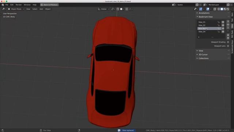Toggle eye visibility for View_02 bookmark
234x132 pixels.
[x=223, y=25]
